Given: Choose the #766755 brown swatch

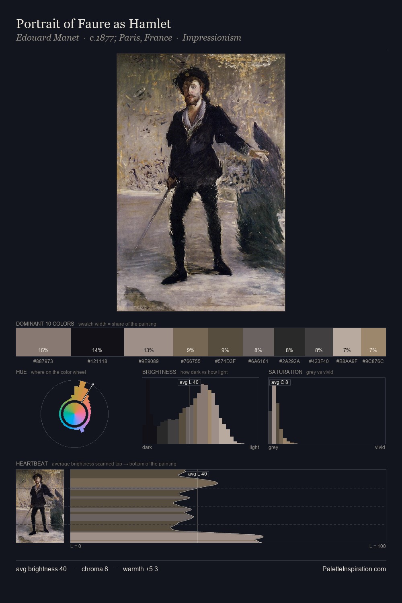Looking at the screenshot, I should coord(191,342).
